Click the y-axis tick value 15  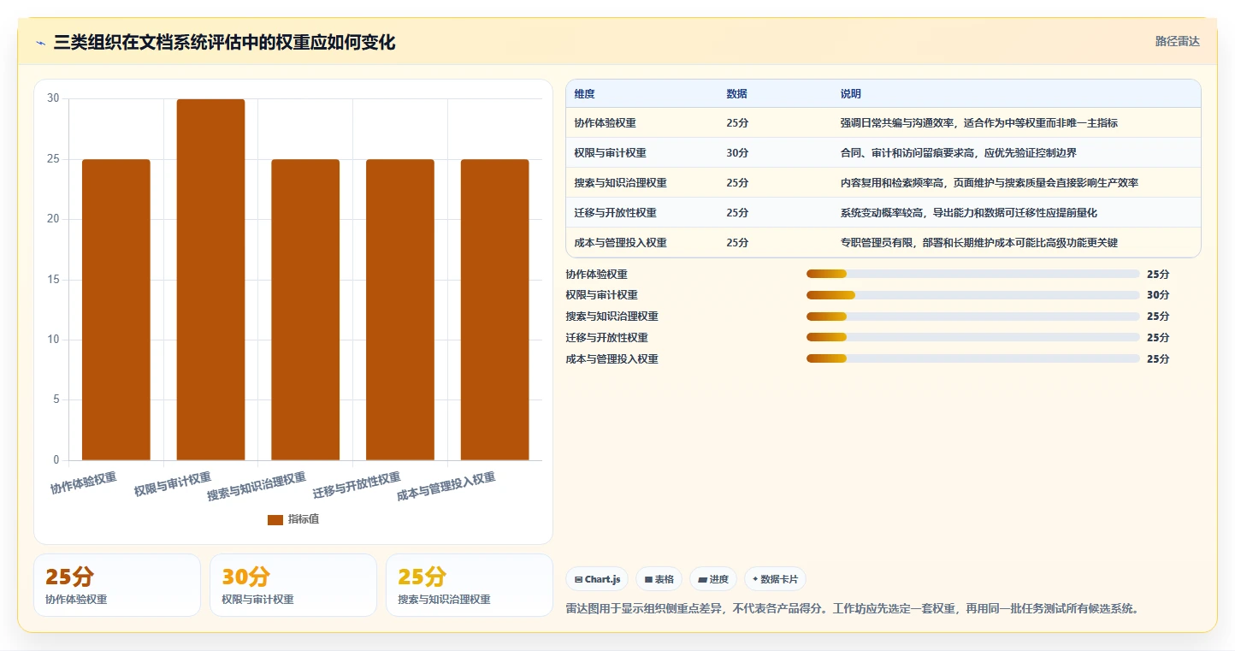[x=53, y=280]
